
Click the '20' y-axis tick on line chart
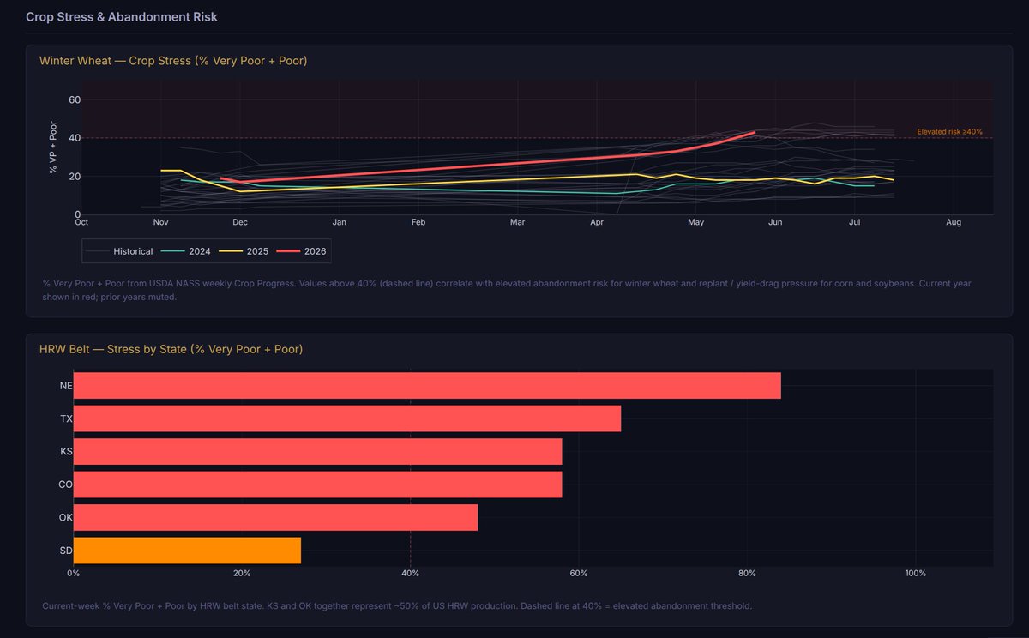tap(75, 177)
